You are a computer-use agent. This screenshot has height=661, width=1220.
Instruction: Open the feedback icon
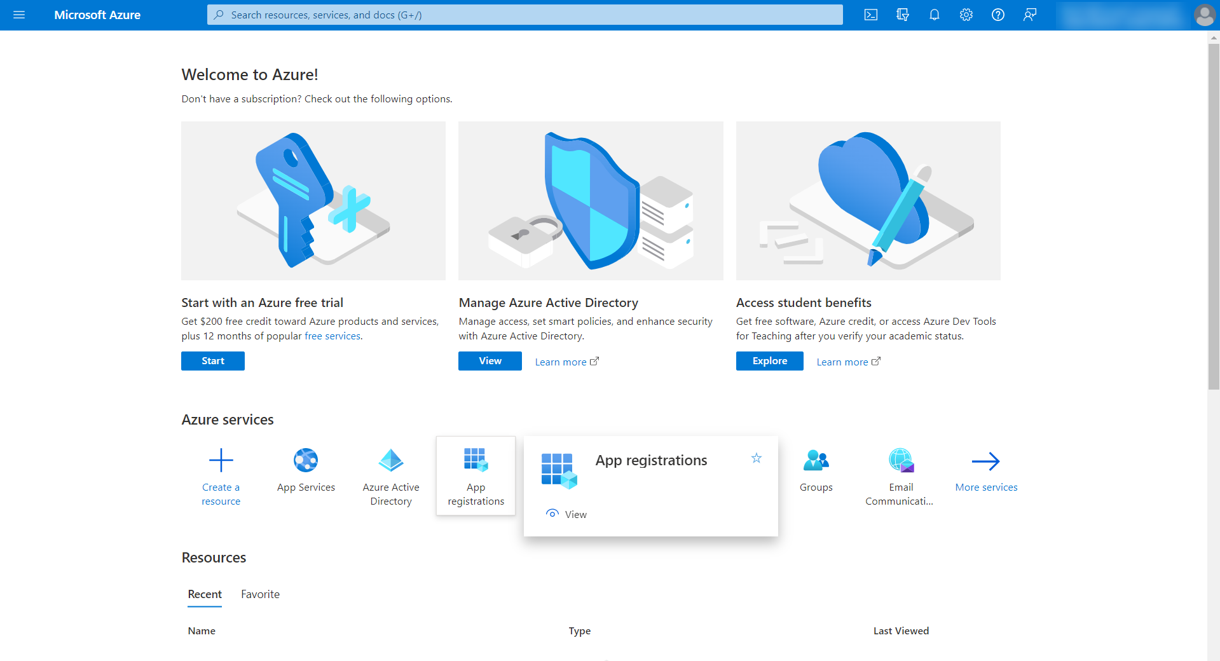click(x=1029, y=15)
